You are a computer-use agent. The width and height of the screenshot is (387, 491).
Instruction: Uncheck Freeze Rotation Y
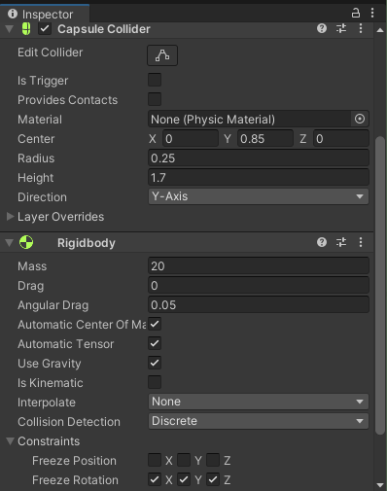point(184,479)
